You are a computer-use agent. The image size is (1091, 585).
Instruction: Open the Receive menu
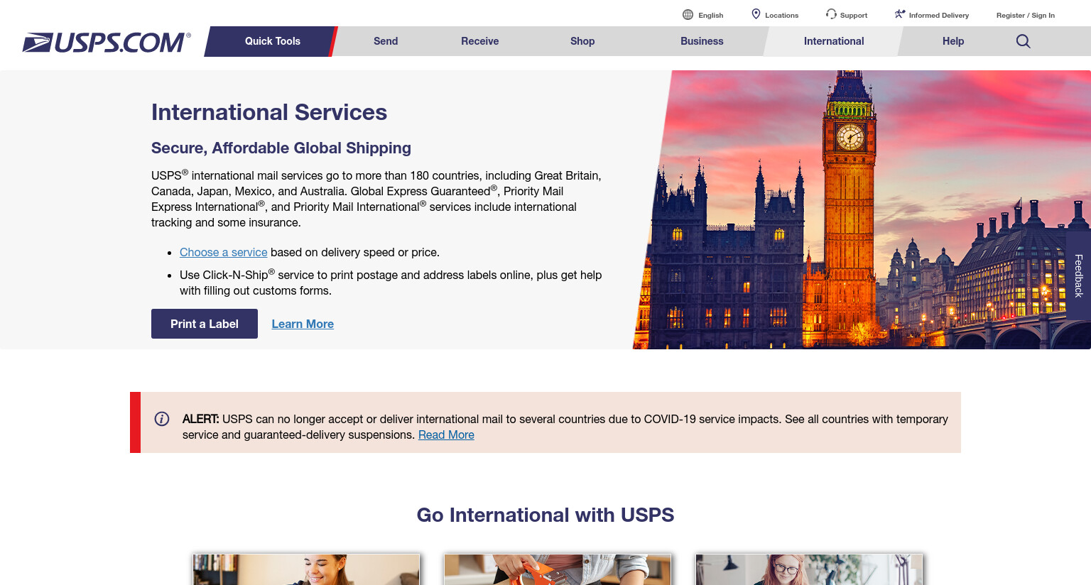pos(480,41)
